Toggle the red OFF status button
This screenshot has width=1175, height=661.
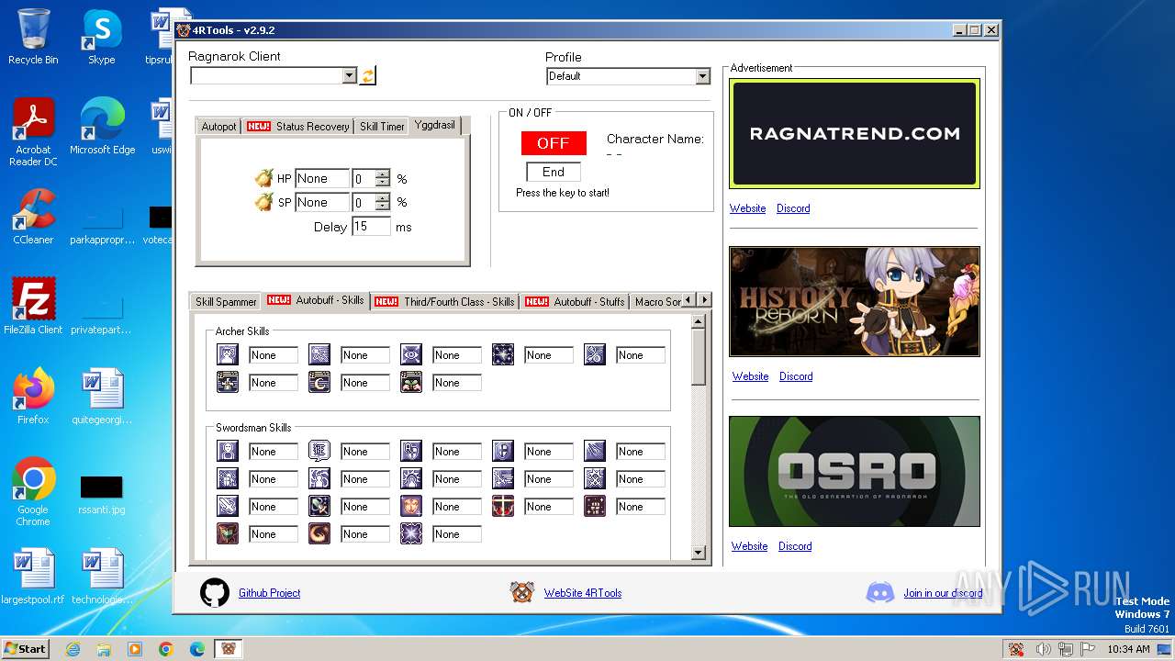[x=554, y=143]
